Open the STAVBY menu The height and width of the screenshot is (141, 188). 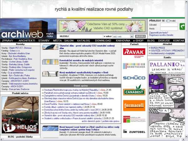pyautogui.click(x=44, y=41)
